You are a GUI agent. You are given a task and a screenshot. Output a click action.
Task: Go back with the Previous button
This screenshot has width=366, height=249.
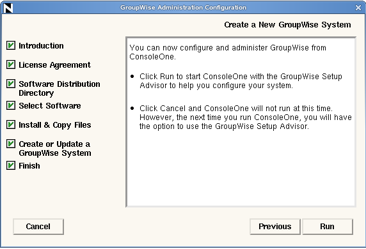(x=275, y=227)
